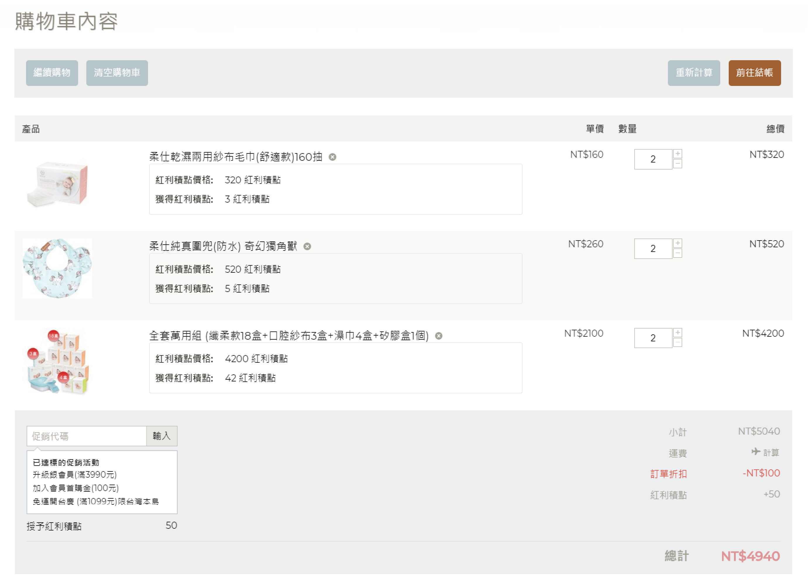Click the airplane shipping 計算 icon
The height and width of the screenshot is (579, 808).
click(756, 452)
